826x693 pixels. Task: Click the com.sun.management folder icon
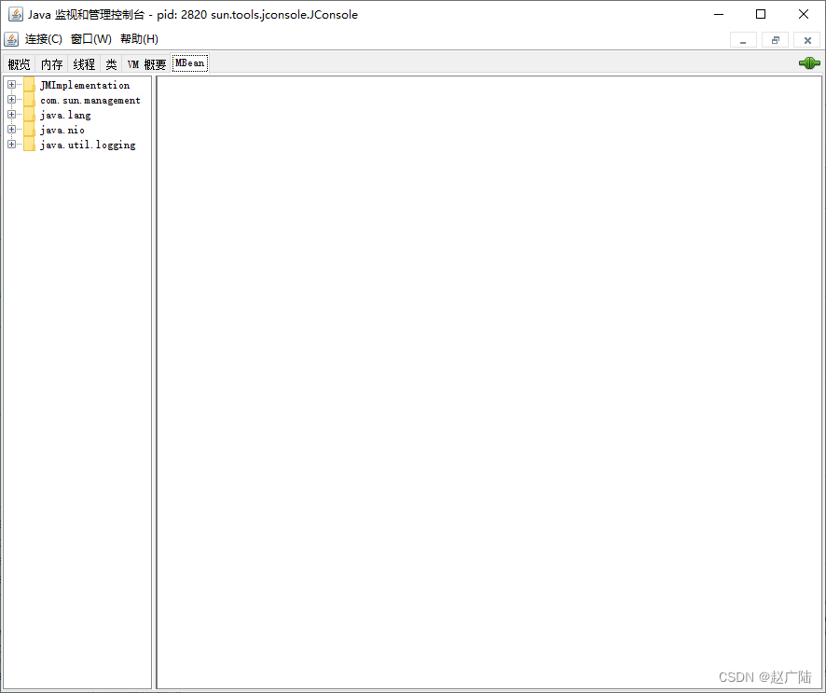pyautogui.click(x=30, y=100)
